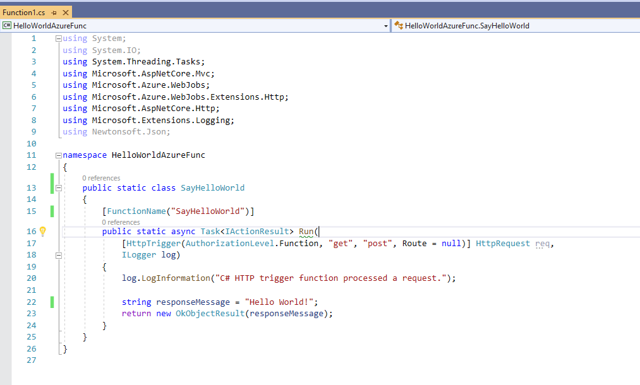This screenshot has height=385, width=640.
Task: Open '0 references' above the Run method
Action: point(121,222)
